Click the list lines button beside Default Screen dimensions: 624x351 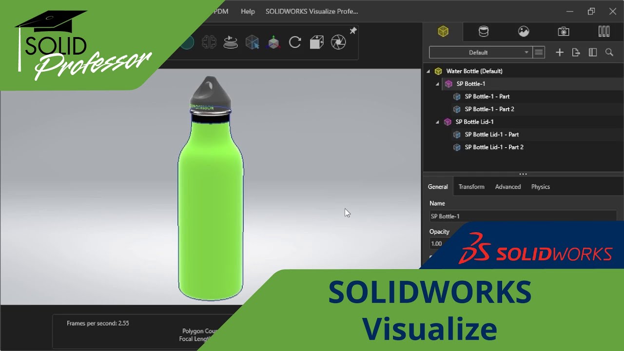539,52
